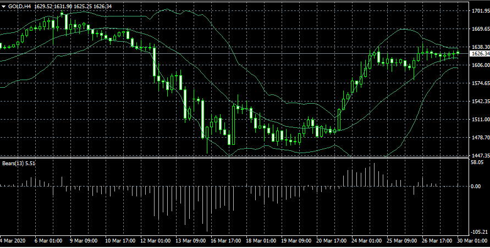Click the 1701.95 price scale label

[x=480, y=11]
